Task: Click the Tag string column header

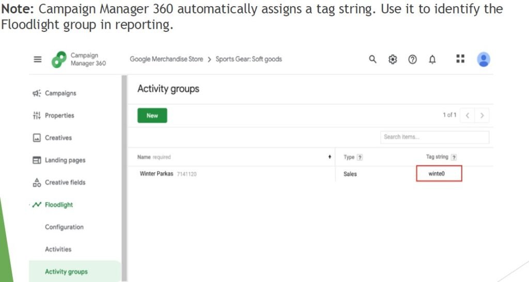Action: pyautogui.click(x=437, y=157)
